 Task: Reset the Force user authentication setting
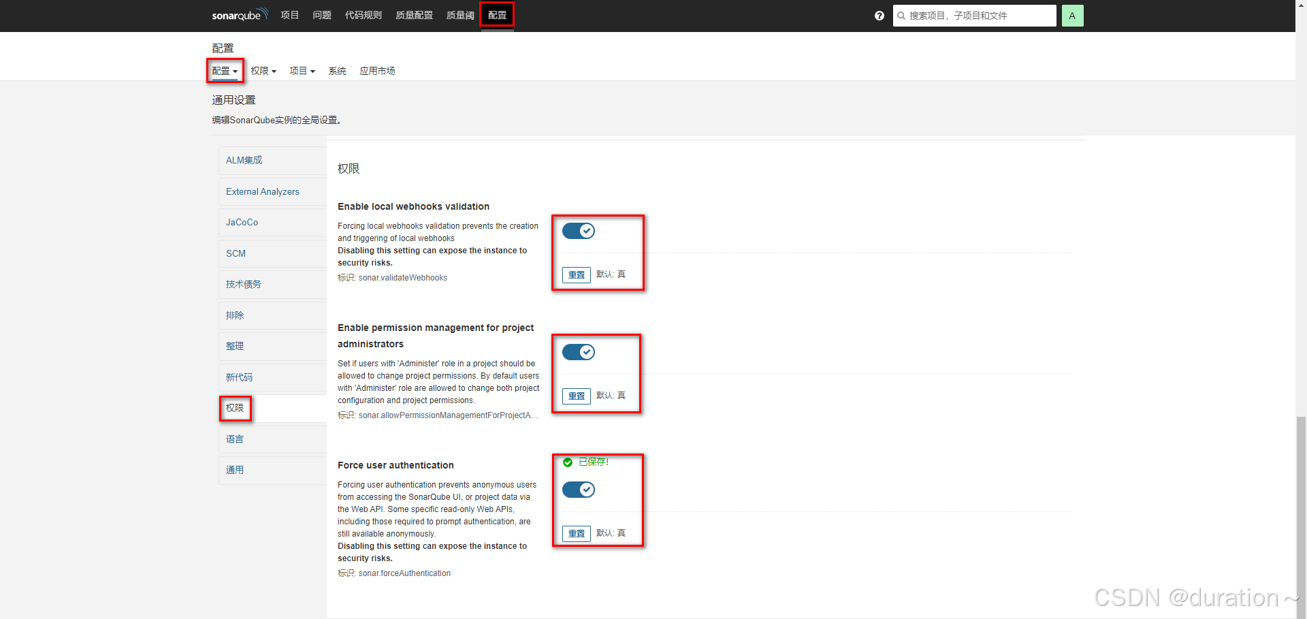(x=576, y=533)
